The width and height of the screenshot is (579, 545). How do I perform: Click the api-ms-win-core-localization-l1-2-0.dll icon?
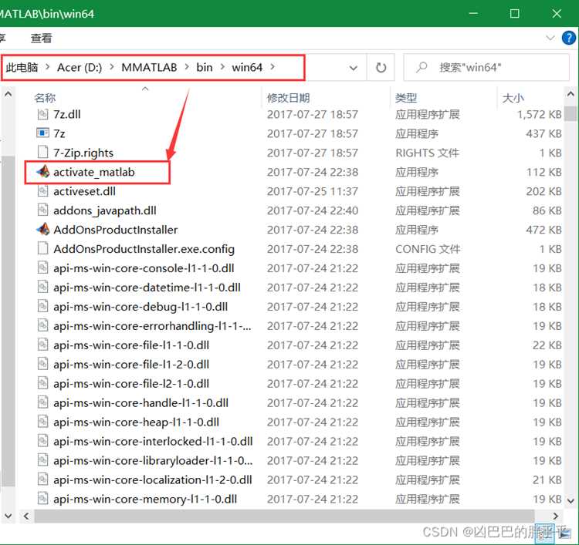tap(42, 479)
